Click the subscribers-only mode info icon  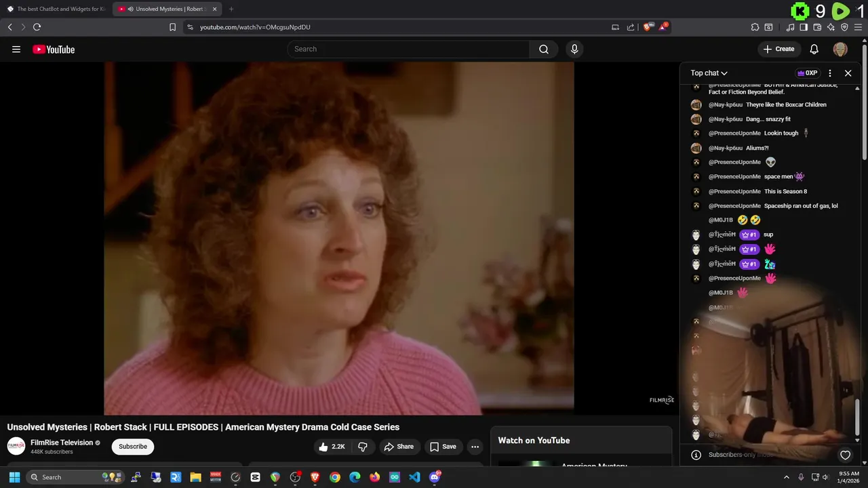click(x=695, y=455)
